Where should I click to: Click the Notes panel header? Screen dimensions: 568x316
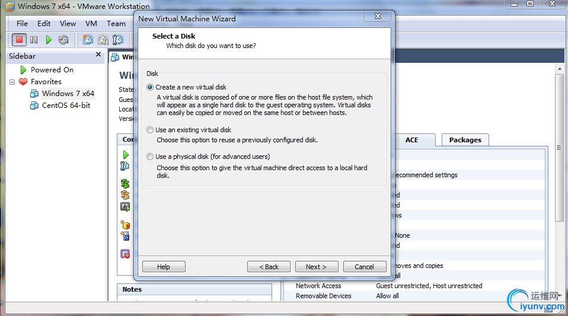(194, 289)
